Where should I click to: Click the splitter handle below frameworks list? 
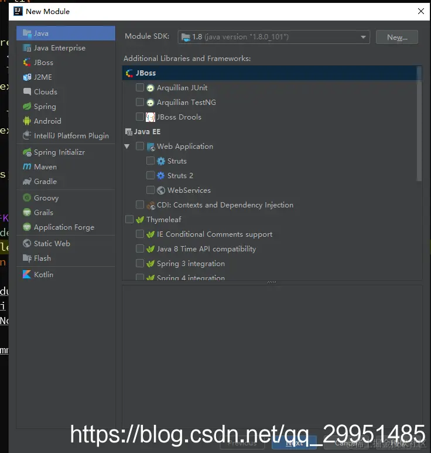coord(272,282)
